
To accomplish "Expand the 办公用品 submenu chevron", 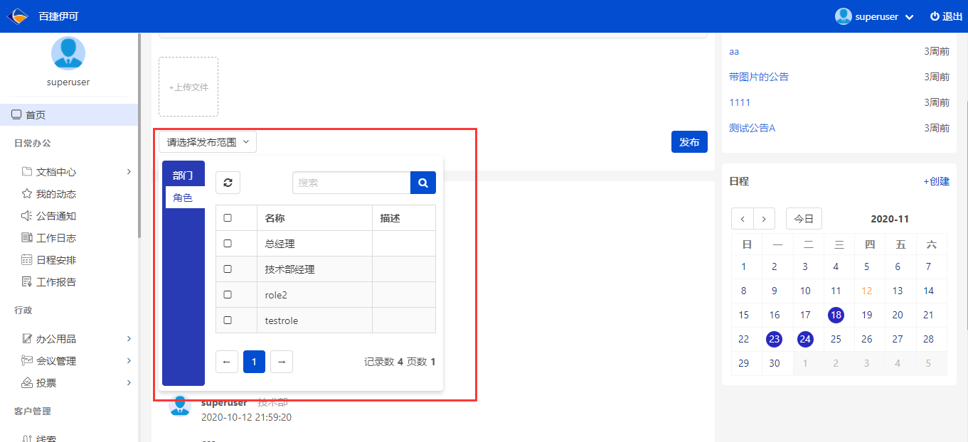I will [x=129, y=338].
